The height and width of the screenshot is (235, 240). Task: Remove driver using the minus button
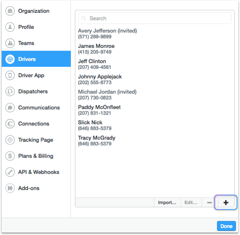point(210,202)
